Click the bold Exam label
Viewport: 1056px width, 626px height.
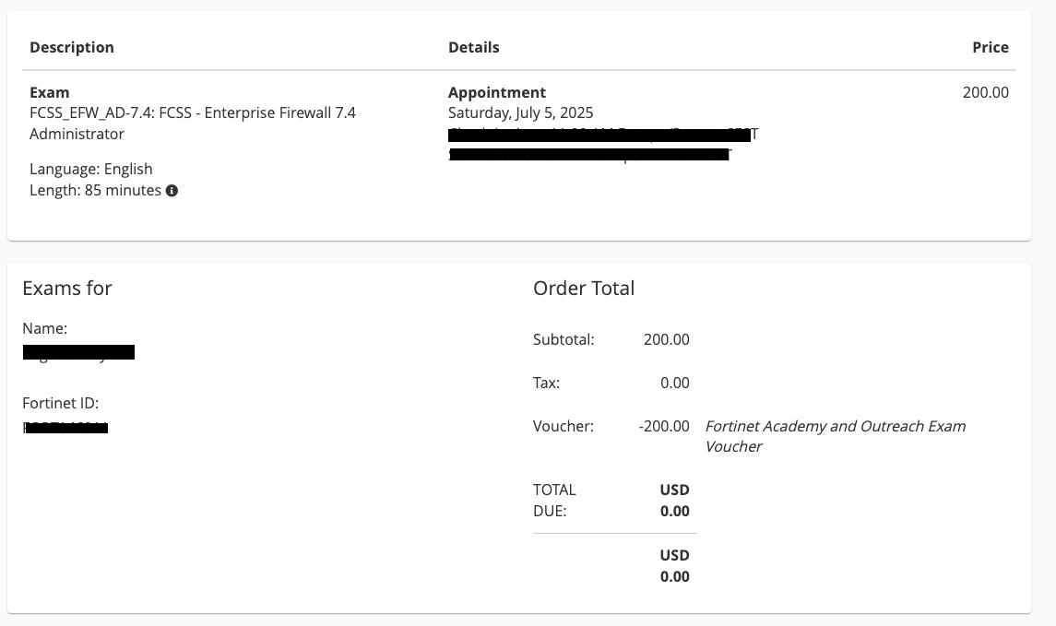(50, 92)
